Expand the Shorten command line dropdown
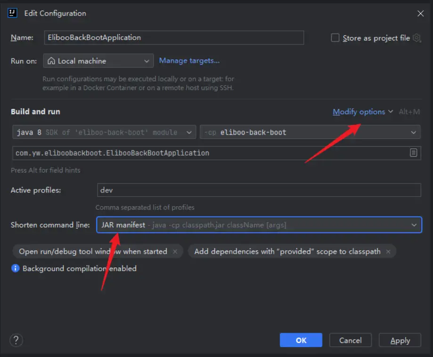 (x=259, y=225)
